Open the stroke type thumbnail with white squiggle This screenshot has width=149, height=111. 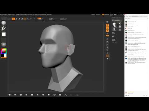[x=4, y=28]
